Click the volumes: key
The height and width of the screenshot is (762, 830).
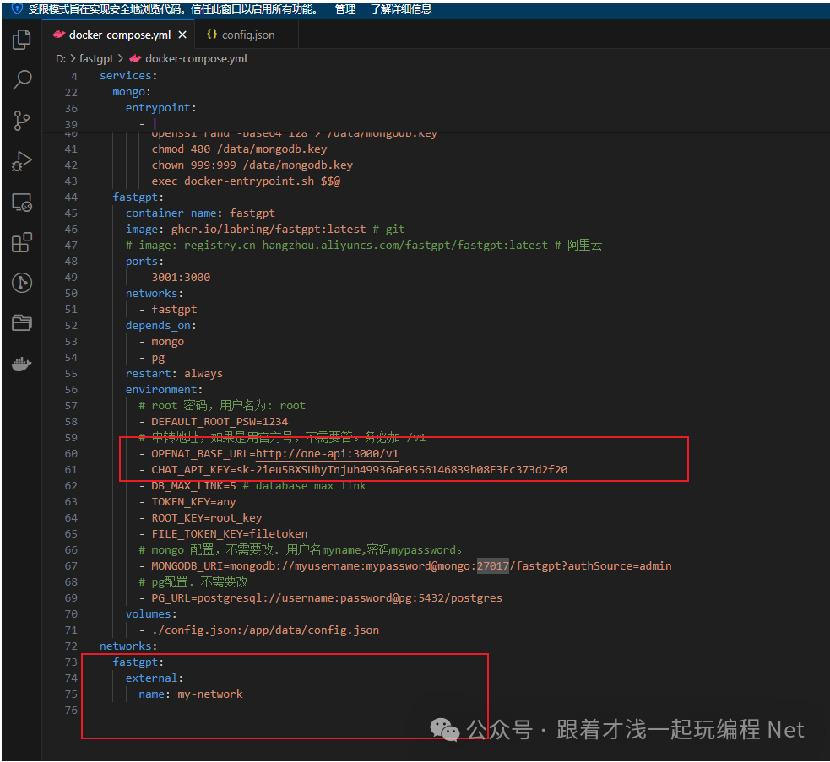151,613
